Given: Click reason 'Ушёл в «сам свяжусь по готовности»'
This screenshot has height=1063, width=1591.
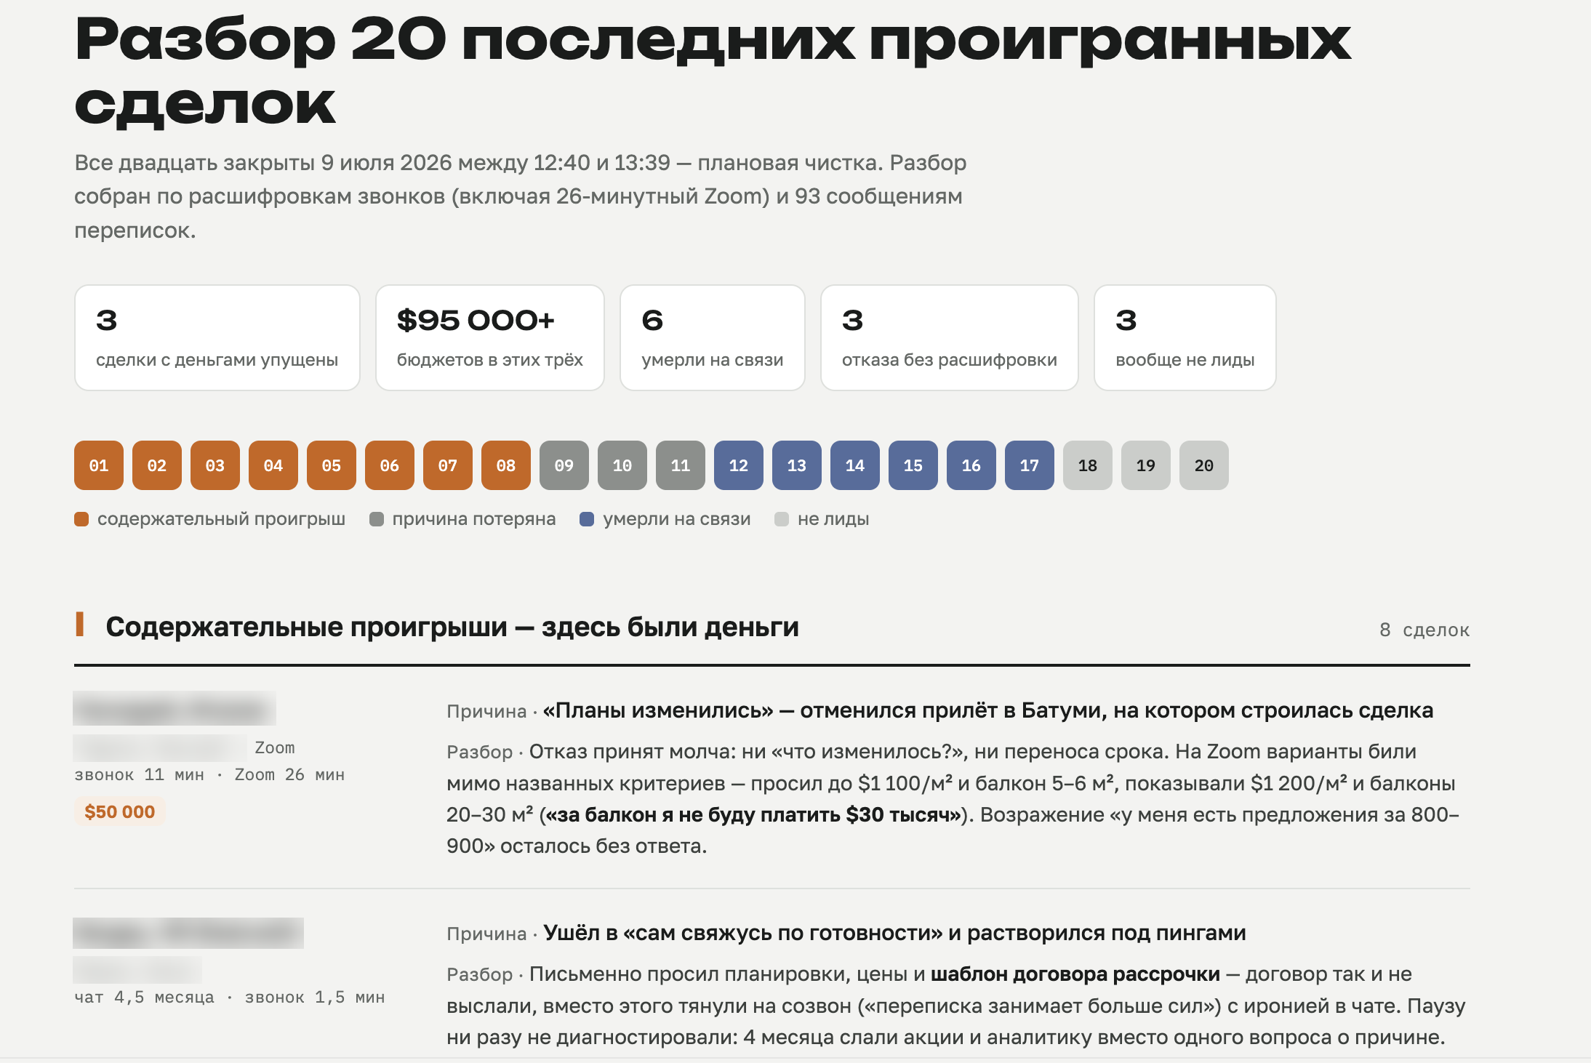Looking at the screenshot, I should click(x=743, y=933).
